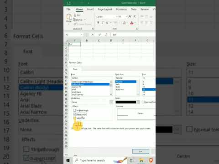Select Arial Black in font list
The image size is (219, 164).
coord(90,92)
